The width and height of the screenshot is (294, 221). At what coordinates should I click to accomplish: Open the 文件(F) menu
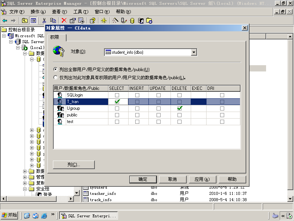(x=17, y=12)
